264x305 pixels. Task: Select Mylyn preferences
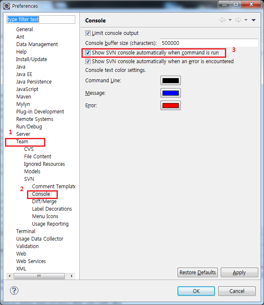click(23, 104)
